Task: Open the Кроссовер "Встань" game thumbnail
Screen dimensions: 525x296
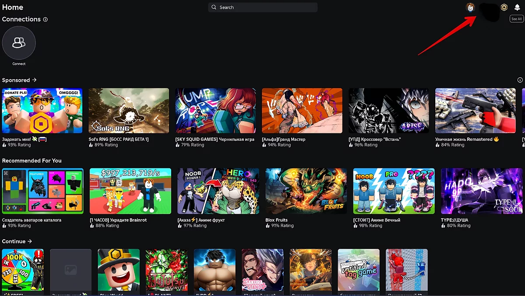Action: [x=389, y=111]
